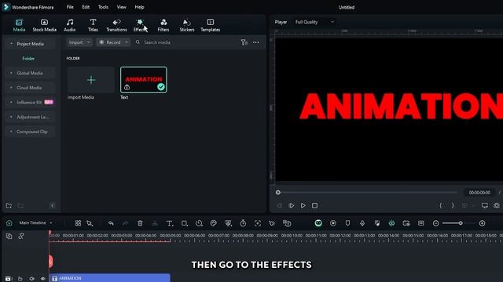Image resolution: width=503 pixels, height=282 pixels.
Task: Collapse the media sidebar with the arrow
Action: coord(53,205)
